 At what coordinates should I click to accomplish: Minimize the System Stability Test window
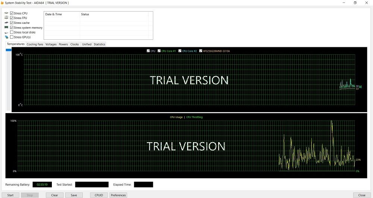[344, 3]
